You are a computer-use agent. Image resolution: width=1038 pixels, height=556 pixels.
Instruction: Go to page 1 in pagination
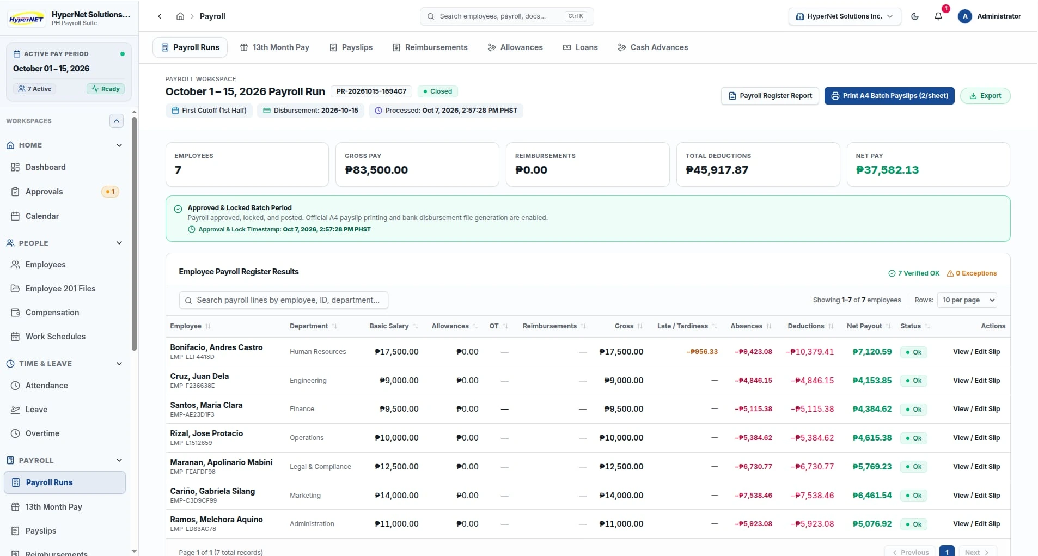(947, 552)
